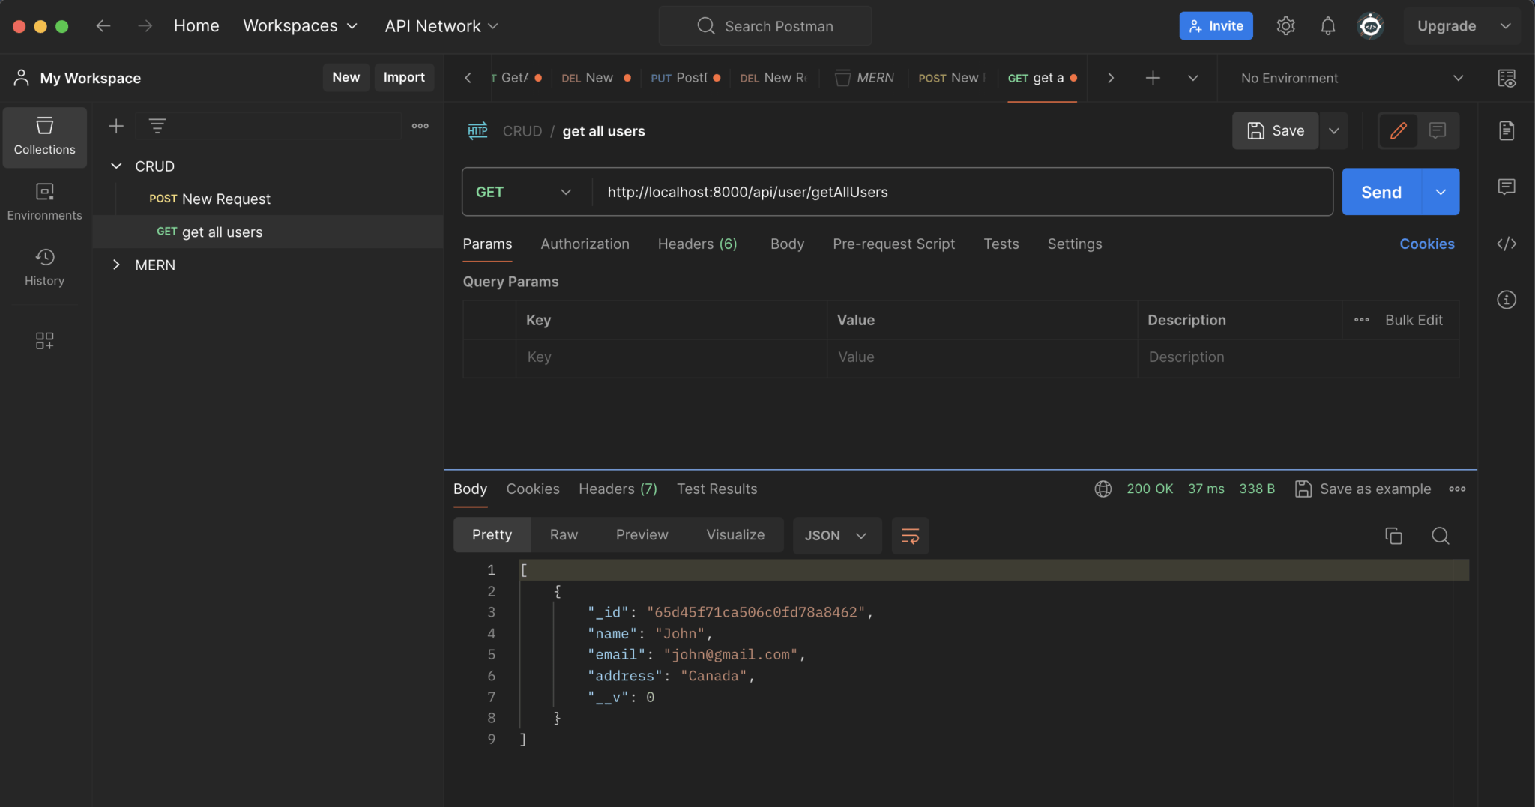Search within the response body
The height and width of the screenshot is (807, 1535).
[1440, 536]
